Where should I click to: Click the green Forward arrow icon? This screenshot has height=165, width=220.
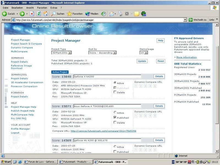[x=22, y=14]
